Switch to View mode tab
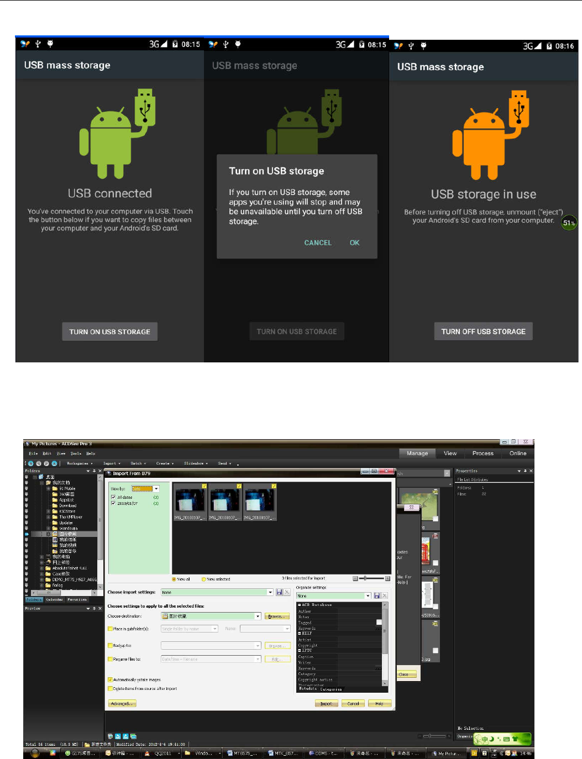The height and width of the screenshot is (759, 582). tap(450, 454)
